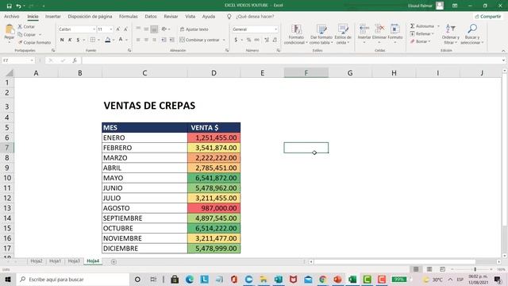Screen dimensions: 508x286
Task: Switch to Datos ribbon tab
Action: [x=150, y=16]
